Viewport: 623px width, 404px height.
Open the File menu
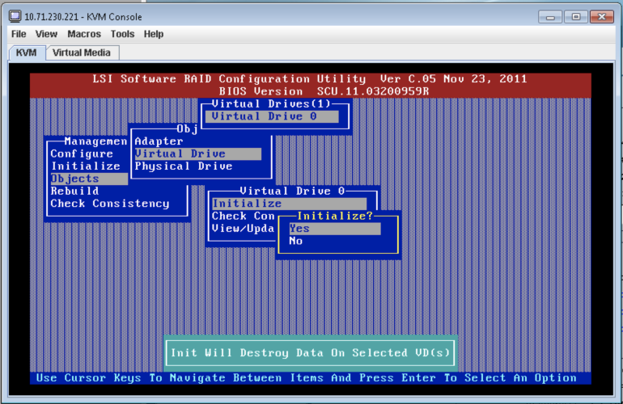[19, 34]
